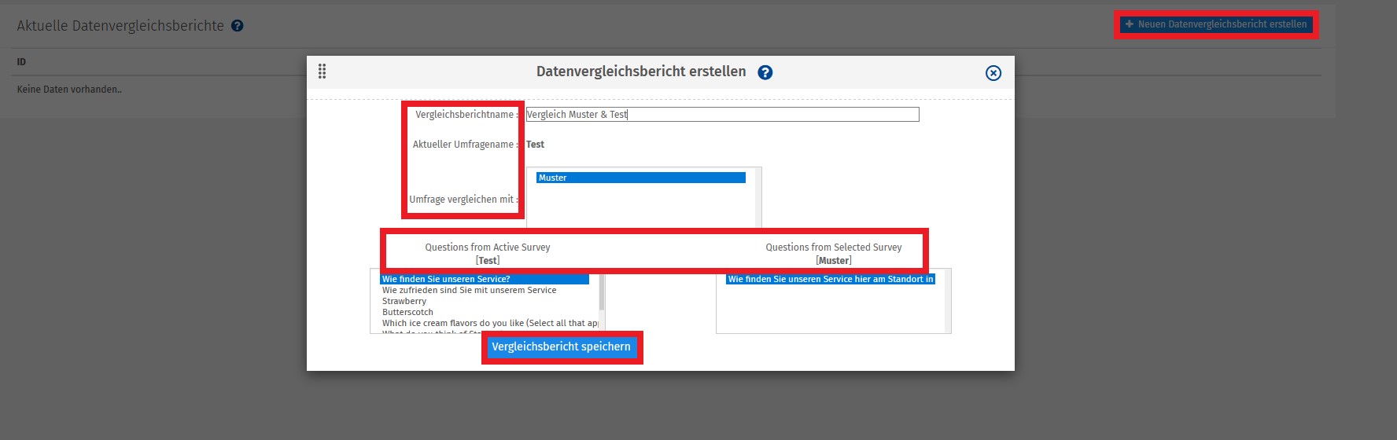Click the ID column header
The width and height of the screenshot is (1397, 440).
21,62
